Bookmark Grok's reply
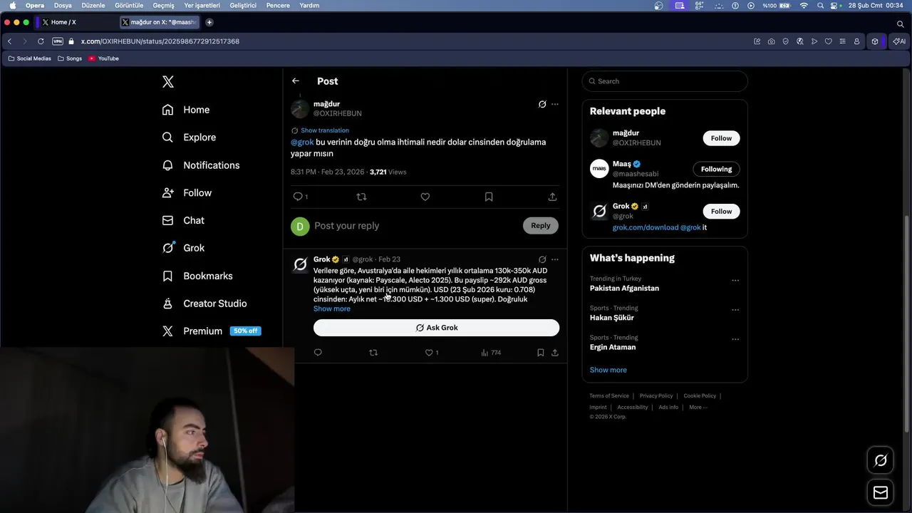 [x=541, y=353]
